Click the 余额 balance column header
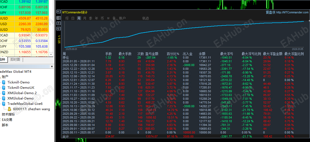This screenshot has width=310, height=142. click(202, 53)
